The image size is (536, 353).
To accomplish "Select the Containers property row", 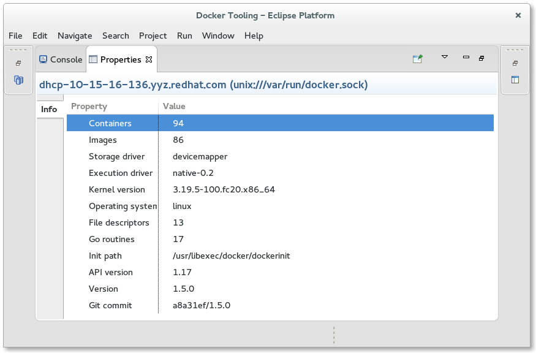I will (x=280, y=123).
